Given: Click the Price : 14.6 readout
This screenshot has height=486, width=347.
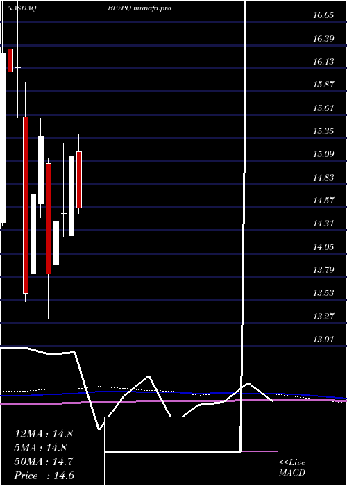Looking at the screenshot, I should (44, 476).
